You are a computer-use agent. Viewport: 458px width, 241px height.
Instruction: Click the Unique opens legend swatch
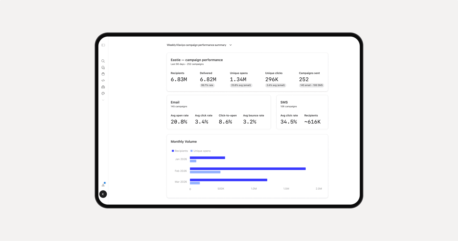click(191, 151)
